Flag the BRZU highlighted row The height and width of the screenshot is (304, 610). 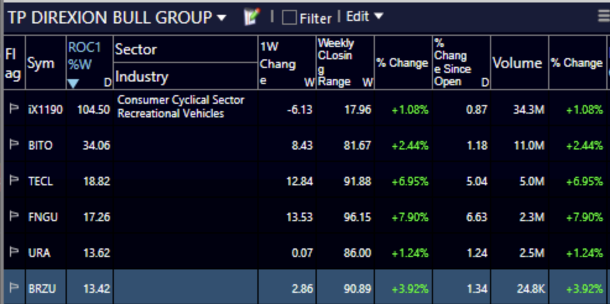click(14, 289)
